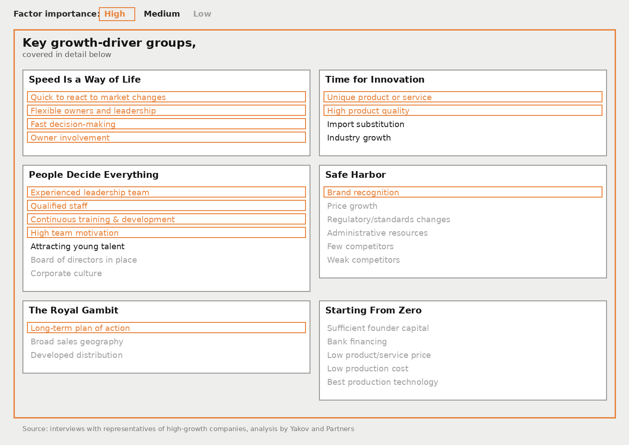629x445 pixels.
Task: Click 'Developed distribution' text
Action: point(76,355)
